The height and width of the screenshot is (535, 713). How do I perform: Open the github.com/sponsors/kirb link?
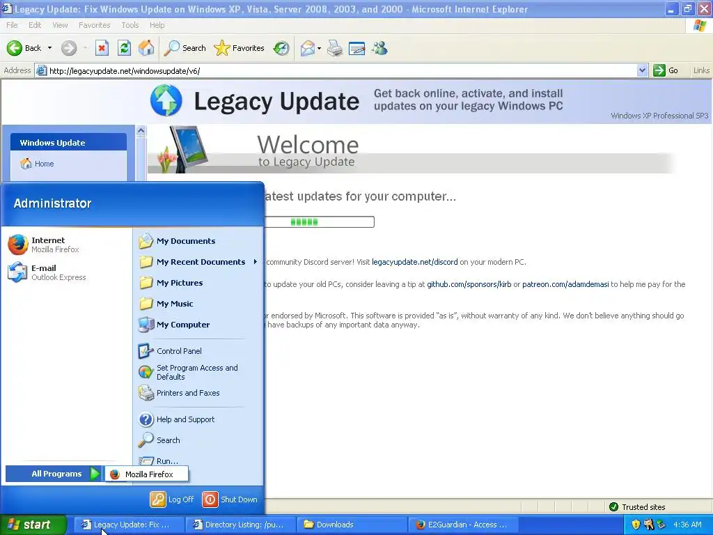coord(469,284)
